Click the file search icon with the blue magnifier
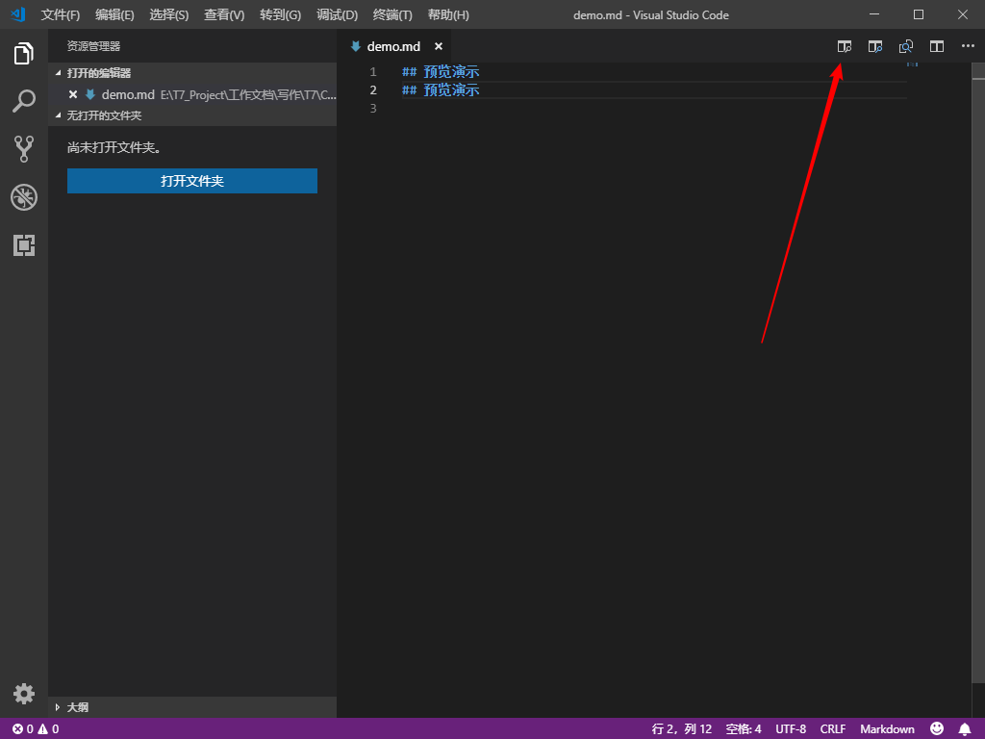The height and width of the screenshot is (739, 985). tap(906, 46)
